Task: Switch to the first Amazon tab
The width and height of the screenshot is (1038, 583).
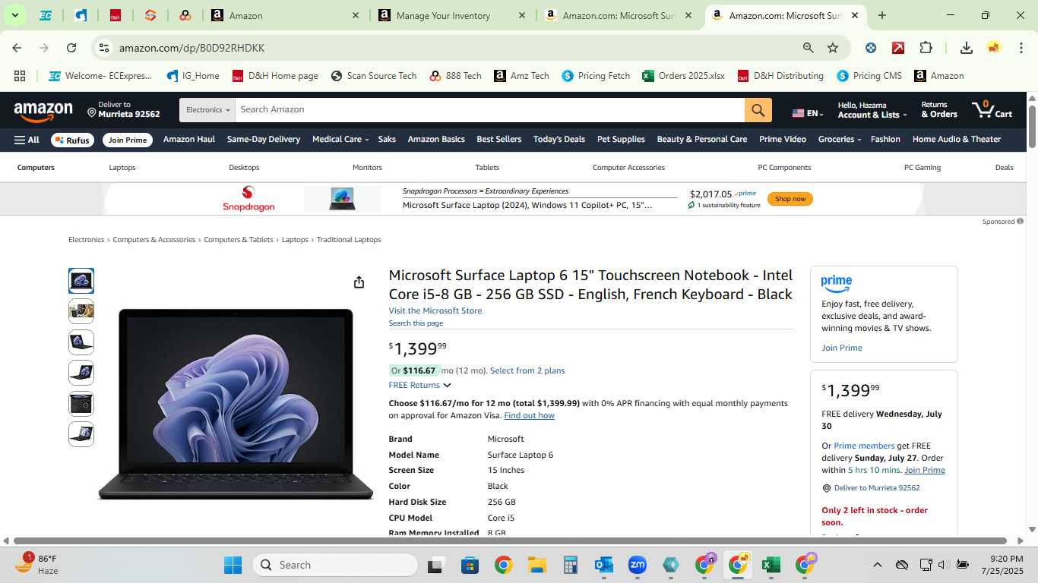Action: click(286, 15)
